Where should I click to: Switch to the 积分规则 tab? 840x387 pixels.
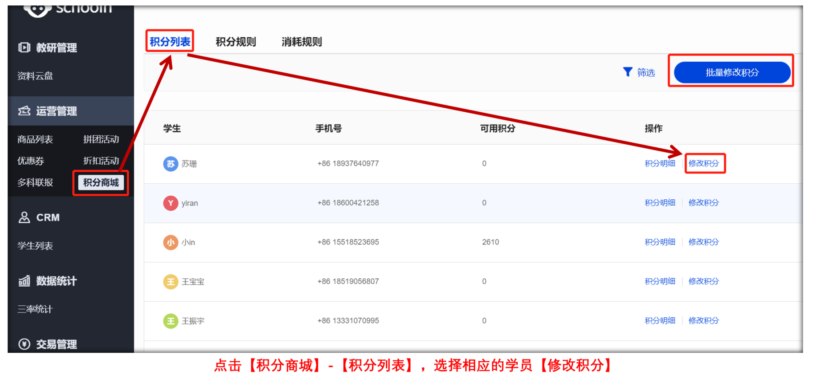click(x=236, y=42)
